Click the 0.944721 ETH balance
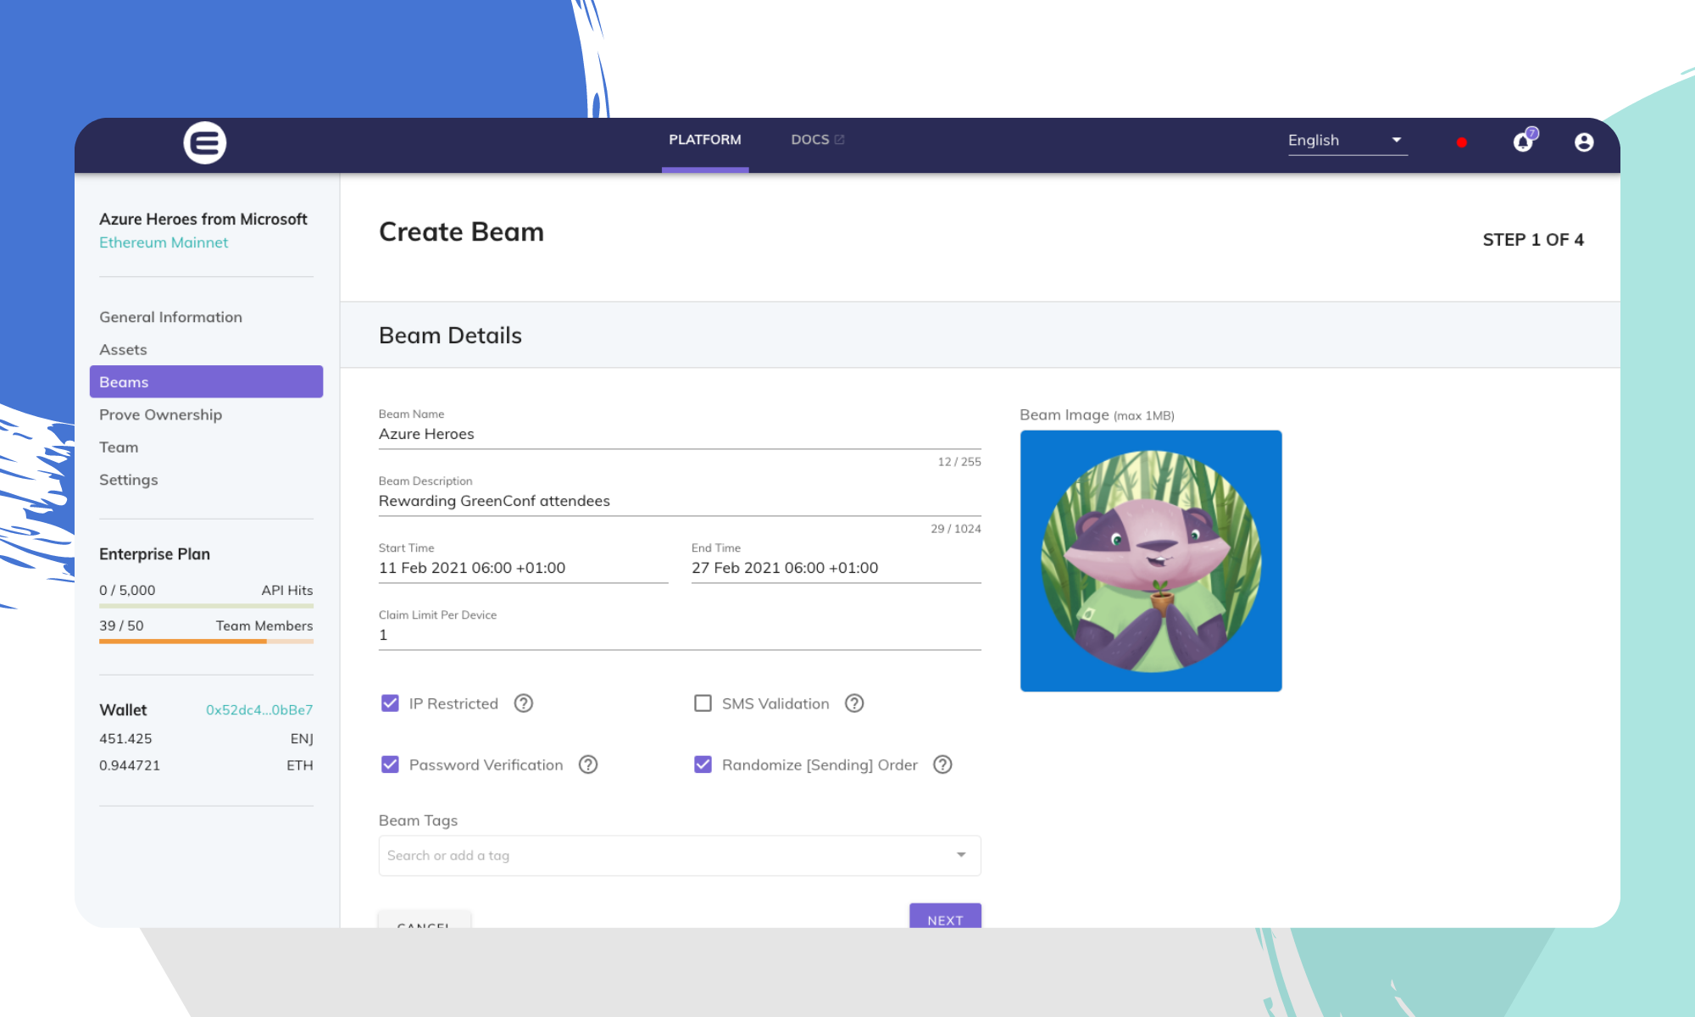The height and width of the screenshot is (1017, 1695). coord(206,765)
